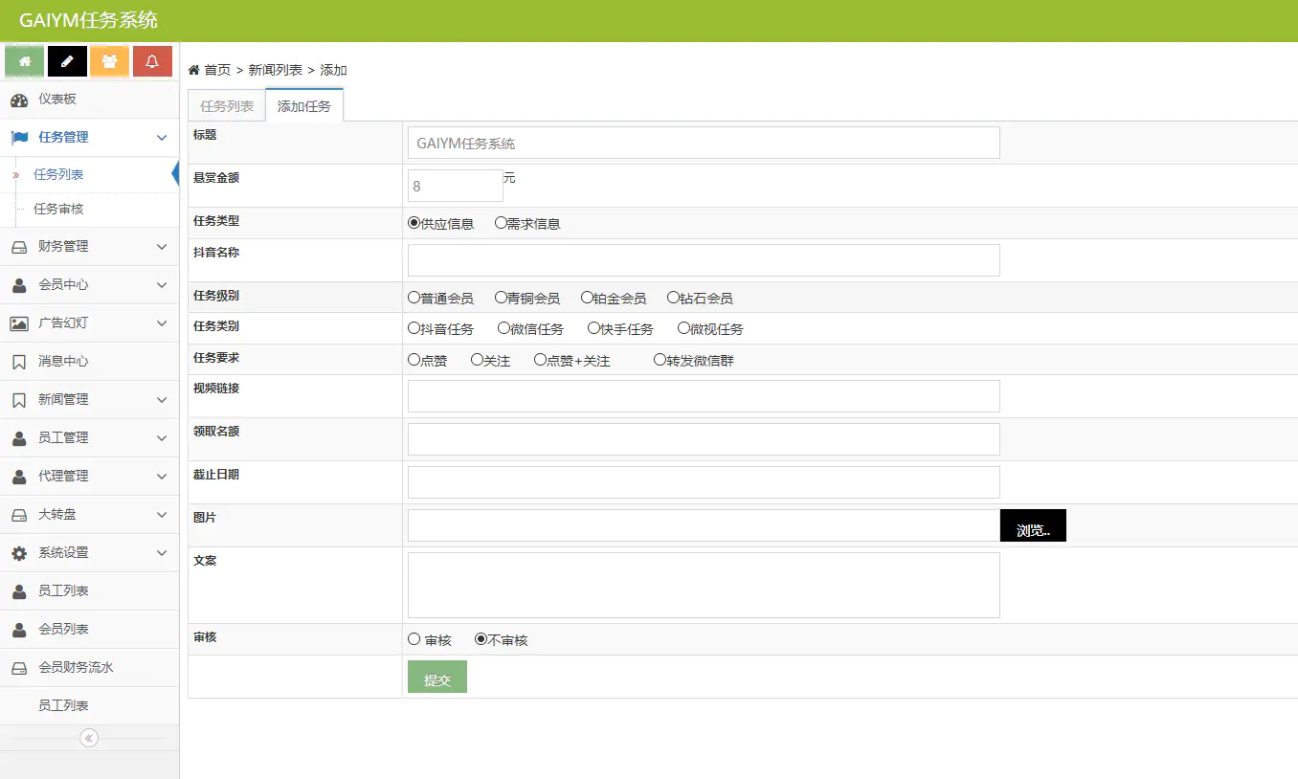1298x779 pixels.
Task: Click the black pencil edit icon
Action: tap(67, 61)
